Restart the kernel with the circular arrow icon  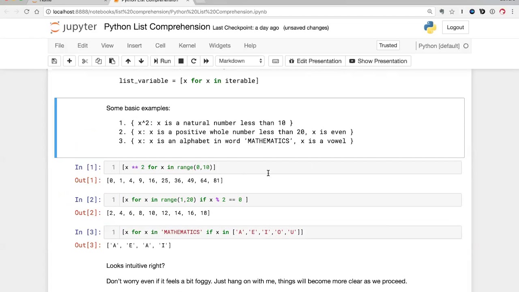click(193, 61)
